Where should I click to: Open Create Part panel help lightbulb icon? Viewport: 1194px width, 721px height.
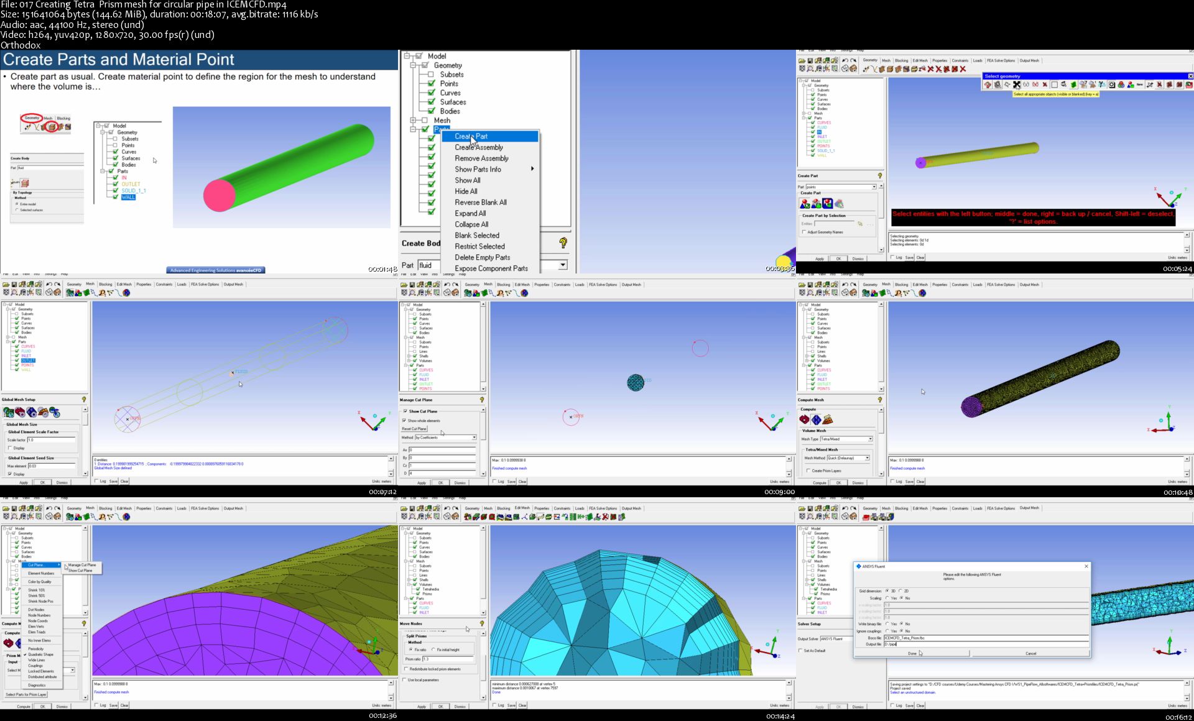[x=880, y=176]
